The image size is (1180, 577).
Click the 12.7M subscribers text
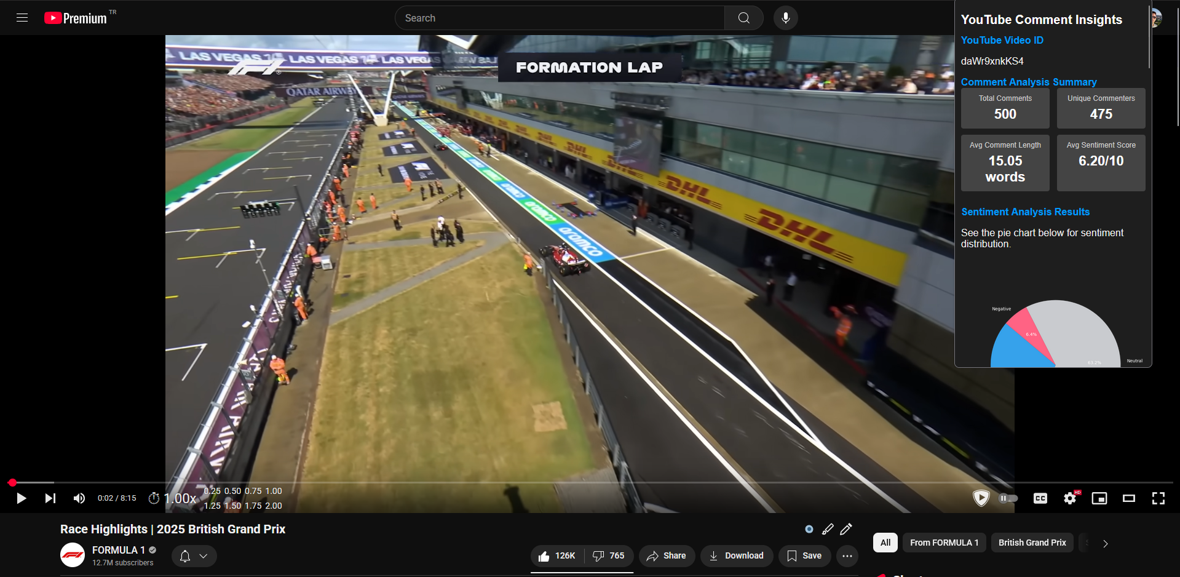(x=123, y=563)
